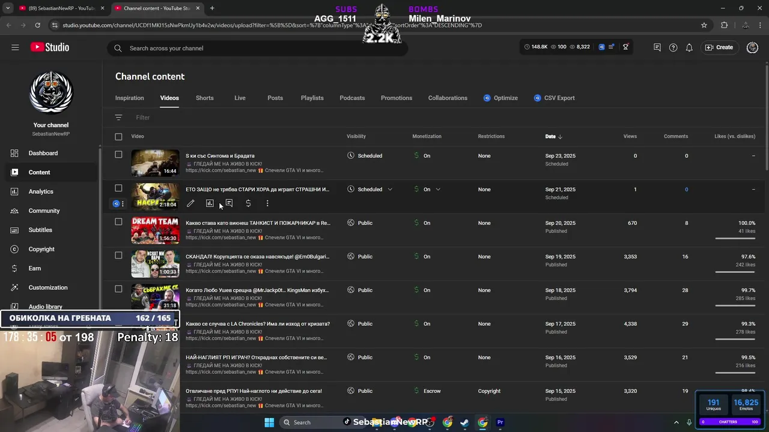The width and height of the screenshot is (769, 432).
Task: Check the СКАНДАЛ! Корупцията video row
Action: [x=118, y=256]
